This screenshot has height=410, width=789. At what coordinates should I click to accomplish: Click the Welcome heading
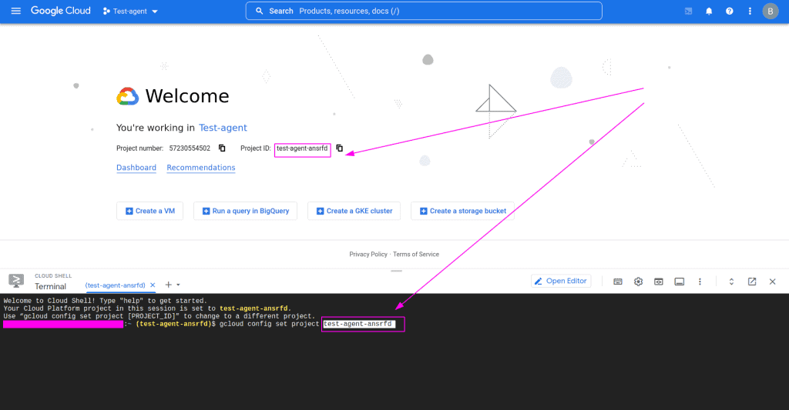coord(187,96)
